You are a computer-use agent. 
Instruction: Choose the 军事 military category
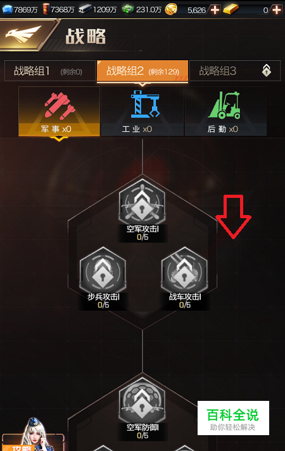[59, 111]
